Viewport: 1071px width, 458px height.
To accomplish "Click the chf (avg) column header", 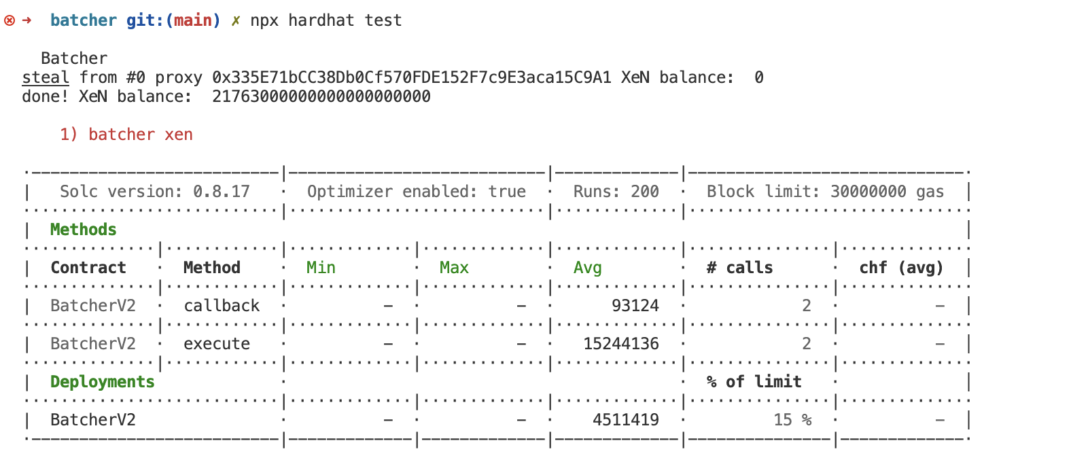I will pos(901,268).
